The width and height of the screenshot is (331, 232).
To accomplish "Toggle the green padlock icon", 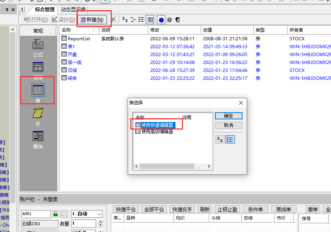I will click(x=55, y=214).
